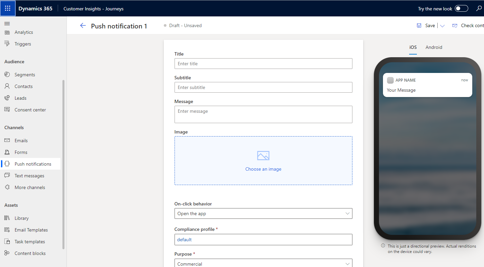The width and height of the screenshot is (484, 267).
Task: Click the search magnifier icon
Action: 479,9
